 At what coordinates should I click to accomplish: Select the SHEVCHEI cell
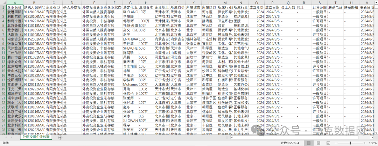131,48
